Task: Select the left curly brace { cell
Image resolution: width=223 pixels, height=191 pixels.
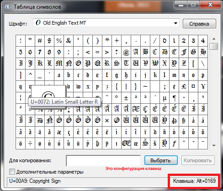Action: (x=117, y=86)
